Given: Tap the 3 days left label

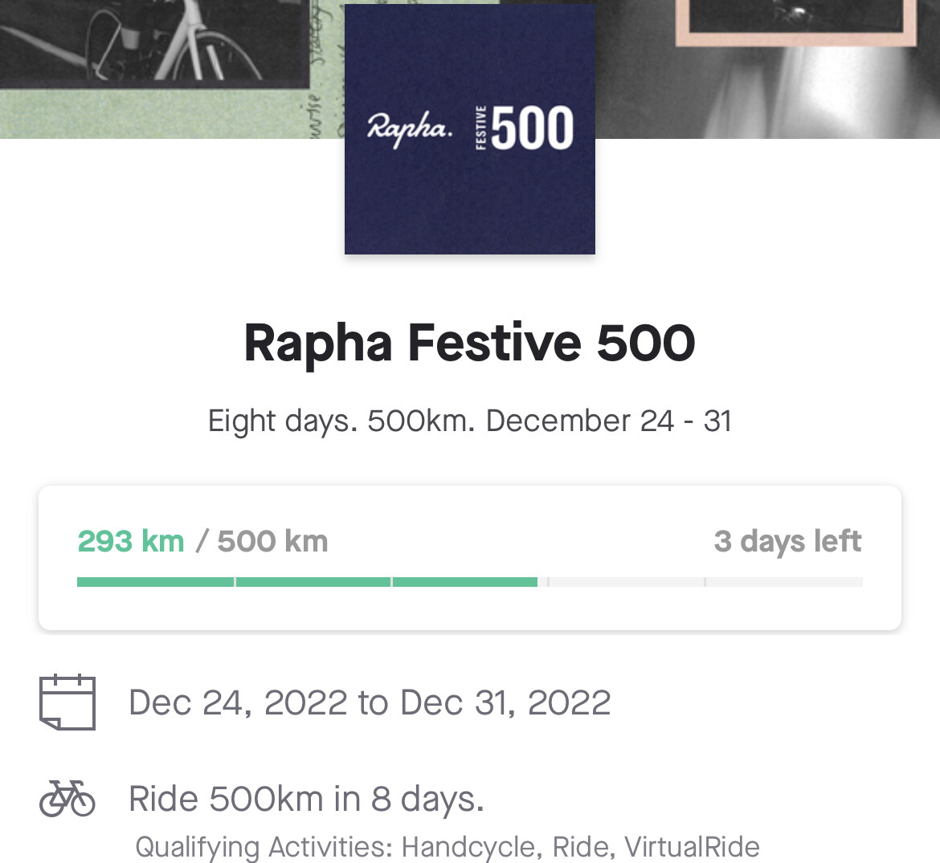Looking at the screenshot, I should click(787, 541).
